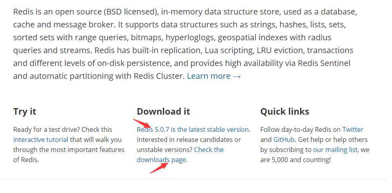Click the red arrow above Redis 5.0.7 link

pyautogui.click(x=142, y=123)
